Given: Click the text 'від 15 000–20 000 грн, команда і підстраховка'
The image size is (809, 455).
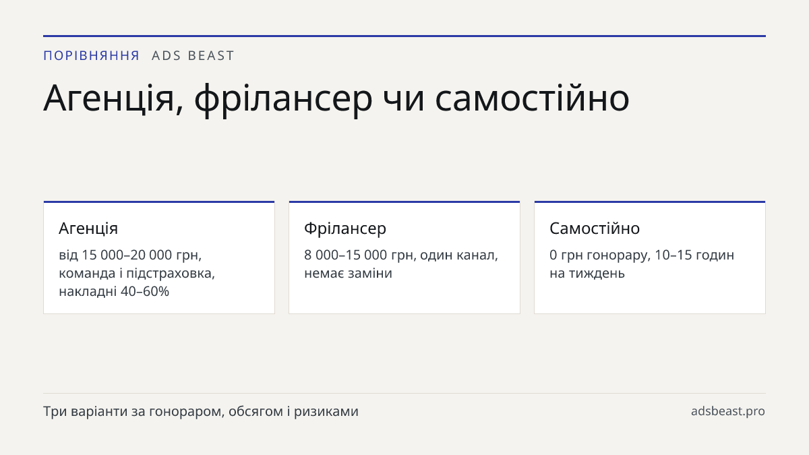Looking at the screenshot, I should [137, 264].
